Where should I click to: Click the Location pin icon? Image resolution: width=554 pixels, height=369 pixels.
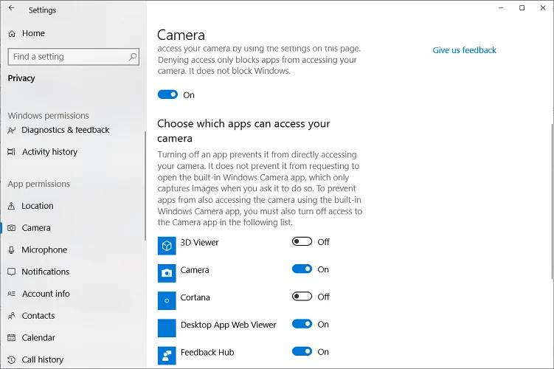12,206
